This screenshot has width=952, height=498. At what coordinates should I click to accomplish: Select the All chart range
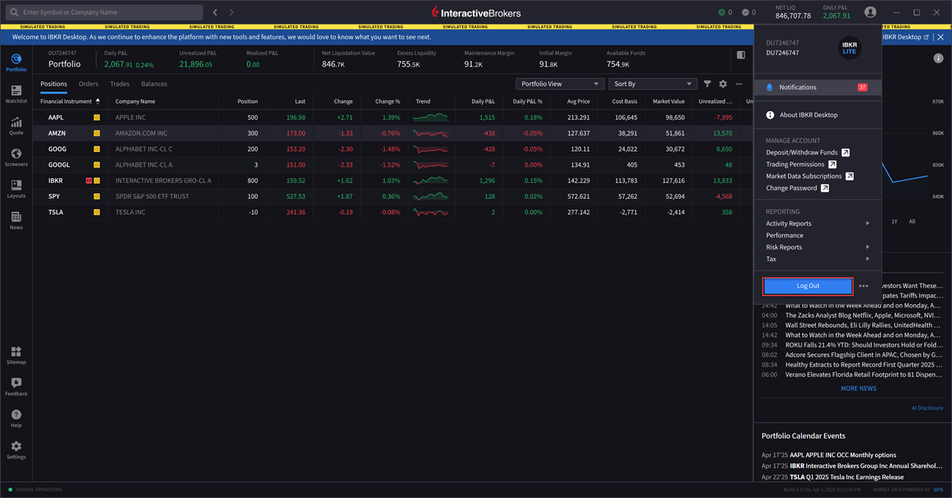(x=912, y=222)
